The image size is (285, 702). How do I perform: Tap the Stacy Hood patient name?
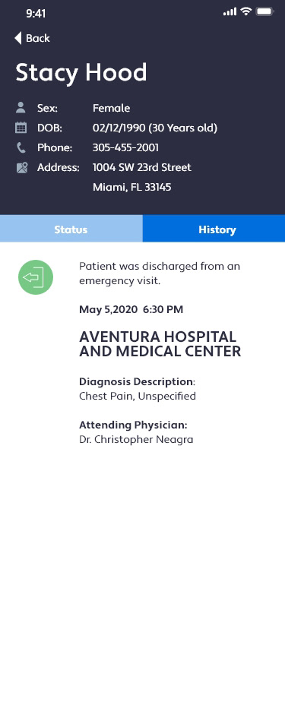(81, 72)
